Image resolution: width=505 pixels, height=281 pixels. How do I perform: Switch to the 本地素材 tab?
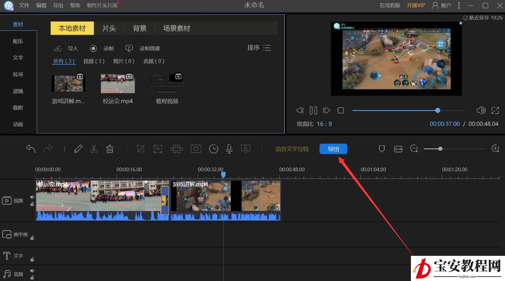tap(72, 28)
